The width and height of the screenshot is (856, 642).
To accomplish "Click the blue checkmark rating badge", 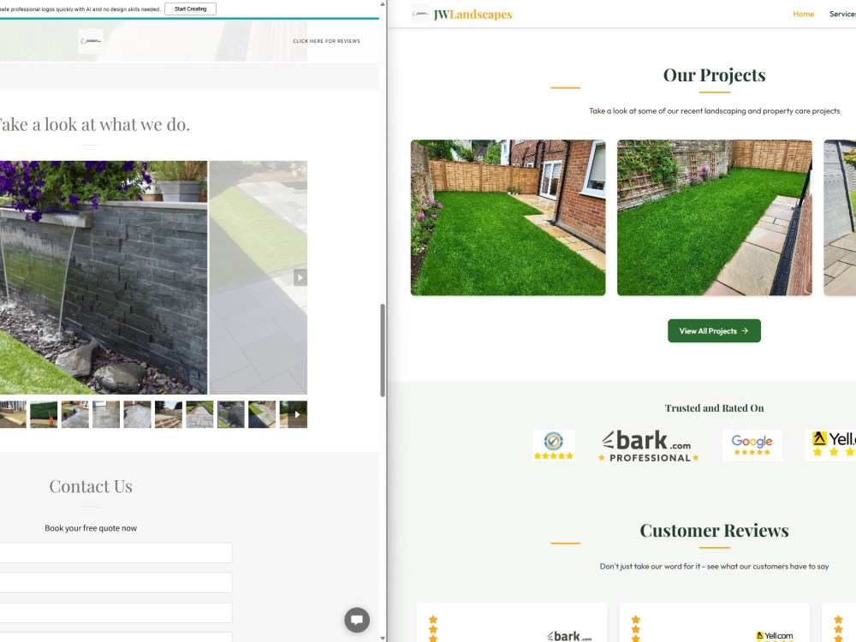I will click(x=554, y=445).
